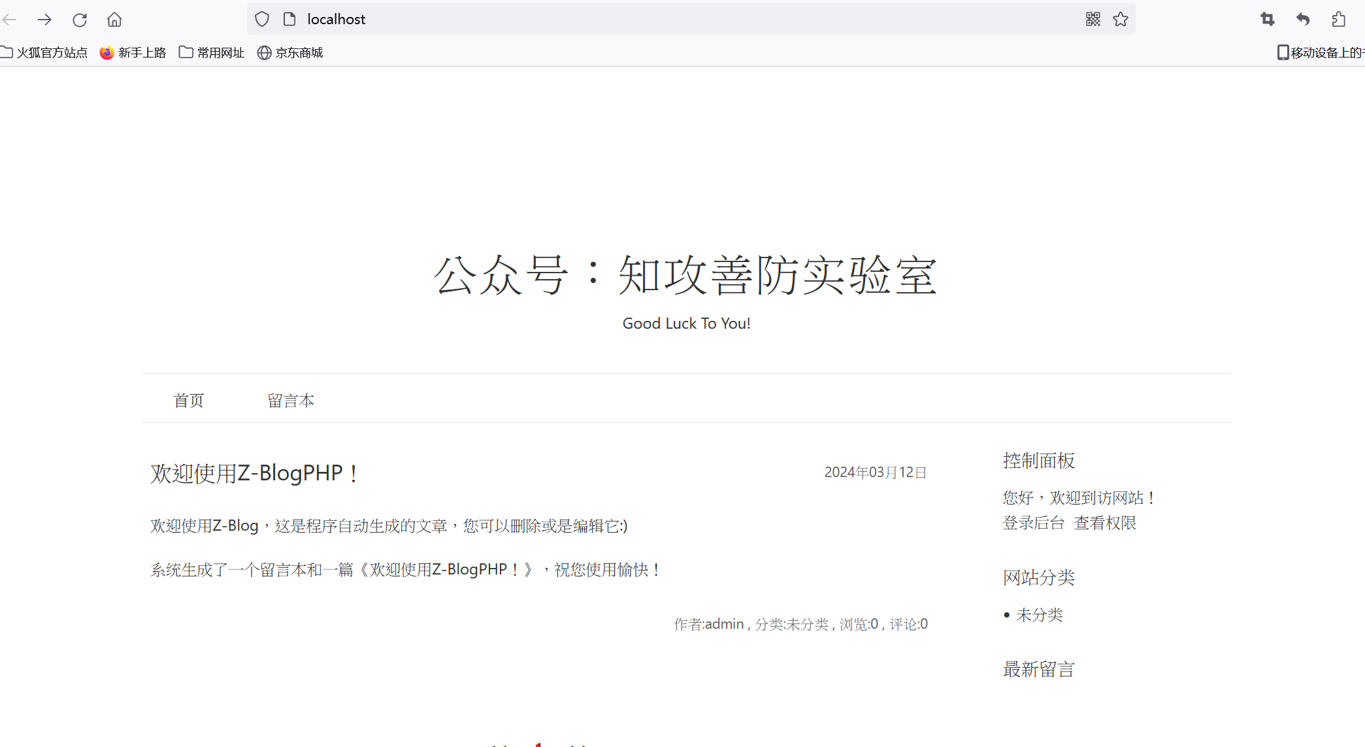Open the 京东商城 bookmark
This screenshot has height=747, width=1365.
pyautogui.click(x=290, y=52)
